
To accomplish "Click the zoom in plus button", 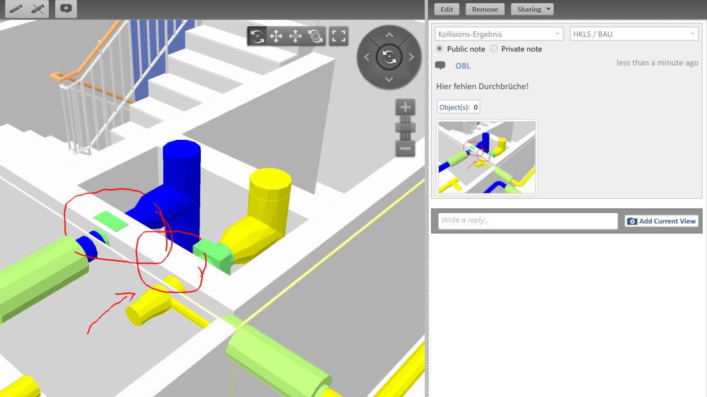I will (405, 108).
